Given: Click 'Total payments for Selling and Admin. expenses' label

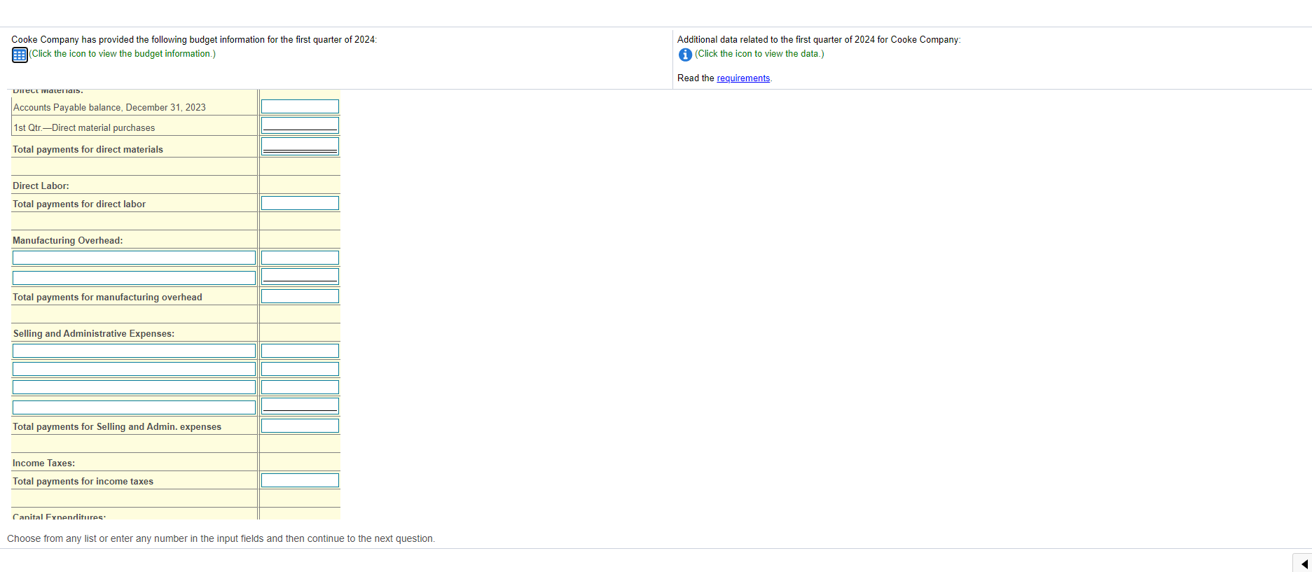Looking at the screenshot, I should [117, 427].
